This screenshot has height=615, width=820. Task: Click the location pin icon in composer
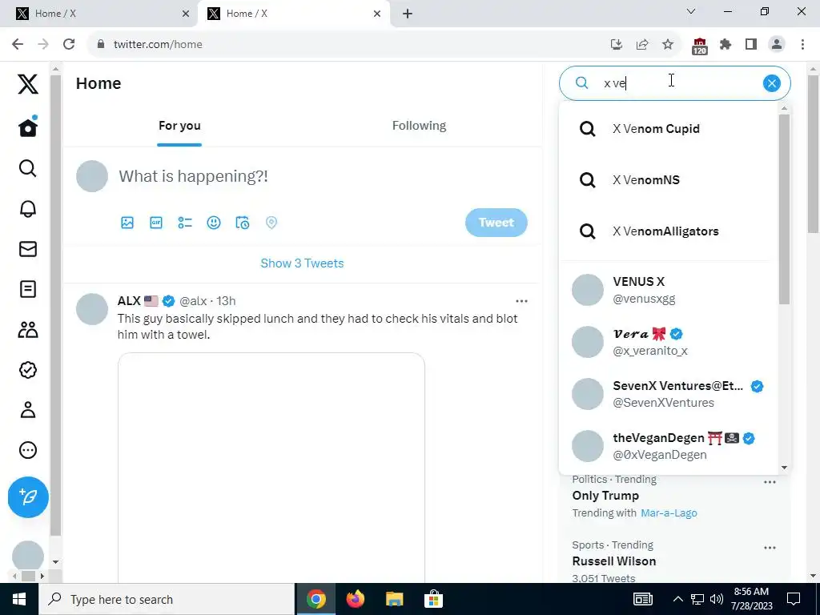[x=271, y=223]
